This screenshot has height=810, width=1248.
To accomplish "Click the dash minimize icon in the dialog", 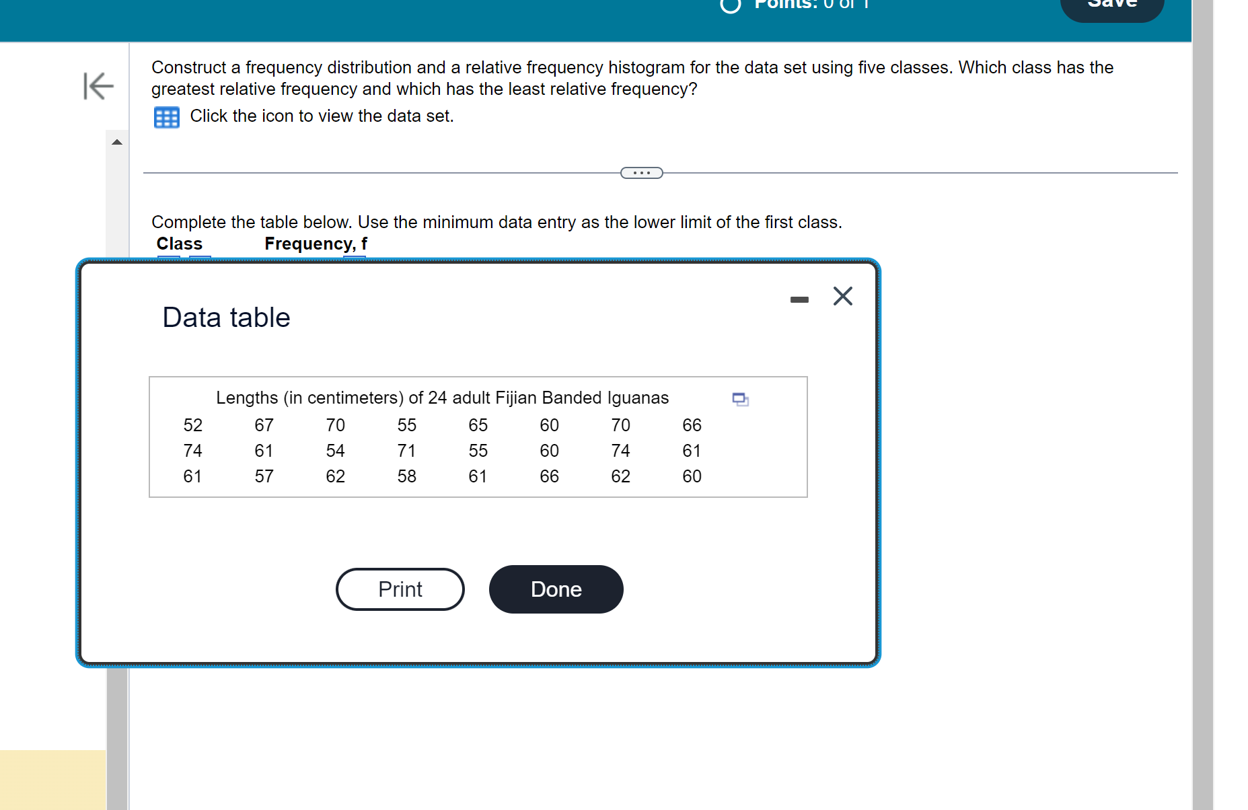I will (x=799, y=300).
